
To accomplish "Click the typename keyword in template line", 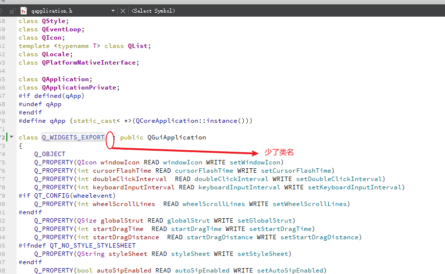I will [x=73, y=46].
